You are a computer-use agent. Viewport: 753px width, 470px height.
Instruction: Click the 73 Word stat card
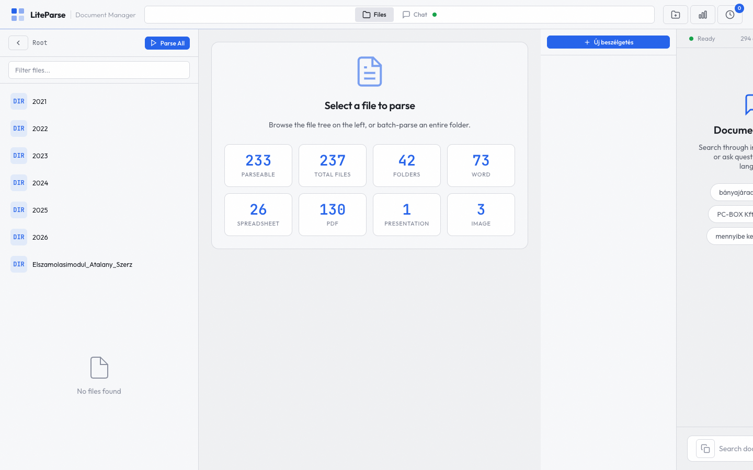[x=481, y=166]
